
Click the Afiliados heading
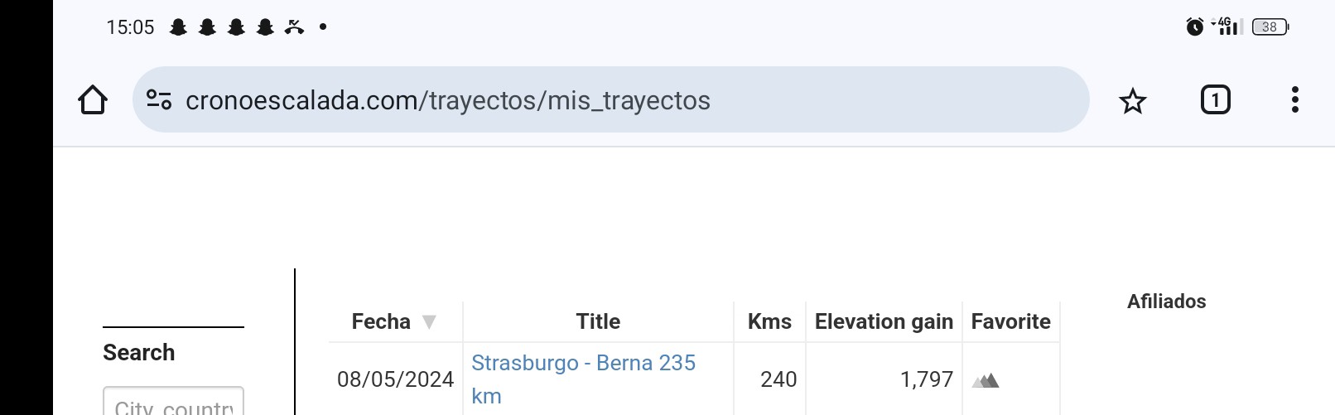pos(1166,302)
